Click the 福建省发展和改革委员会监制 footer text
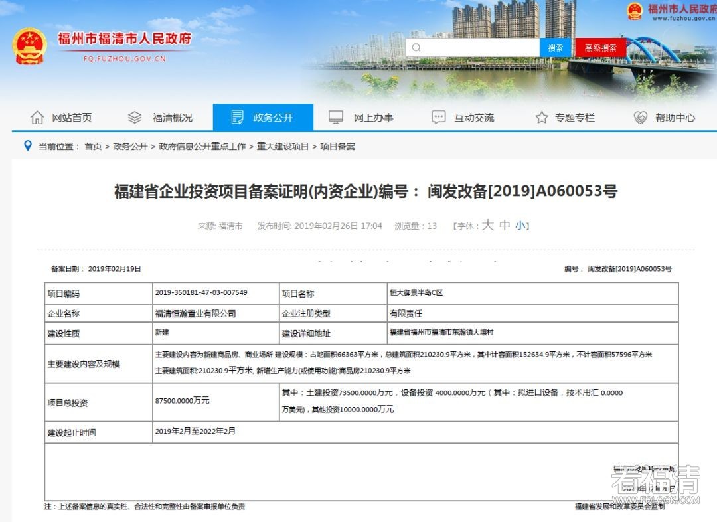 619,507
